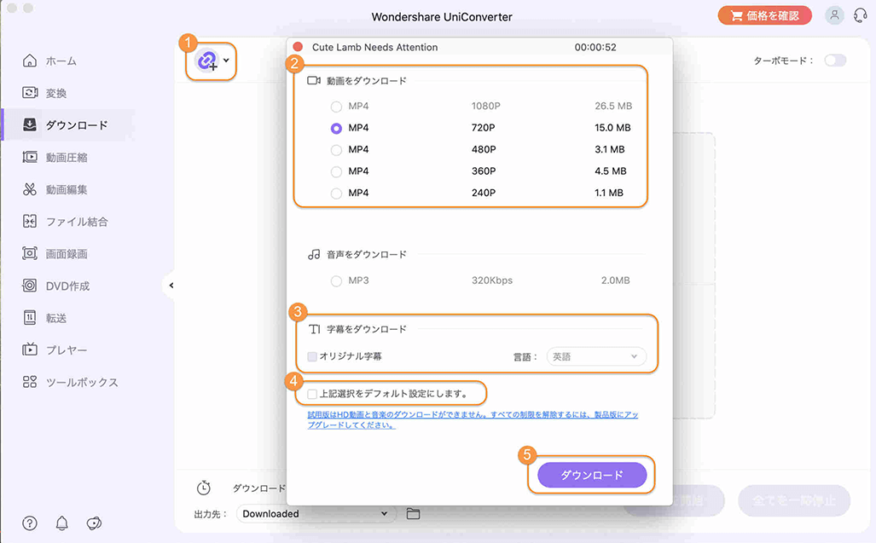Image resolution: width=876 pixels, height=543 pixels.
Task: Open the ホーム home section
Action: coord(61,61)
